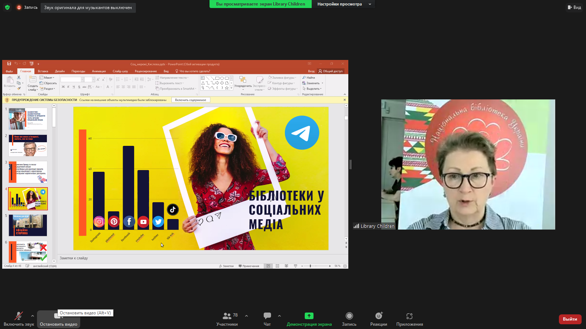586x329 pixels.
Task: Open the Участники participants panel
Action: (227, 319)
